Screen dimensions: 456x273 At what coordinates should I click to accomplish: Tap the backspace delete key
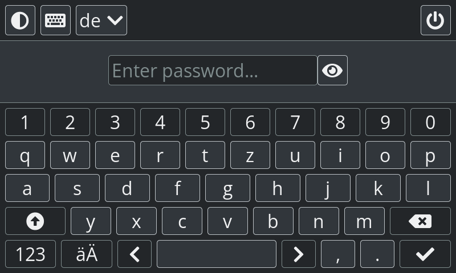point(420,221)
